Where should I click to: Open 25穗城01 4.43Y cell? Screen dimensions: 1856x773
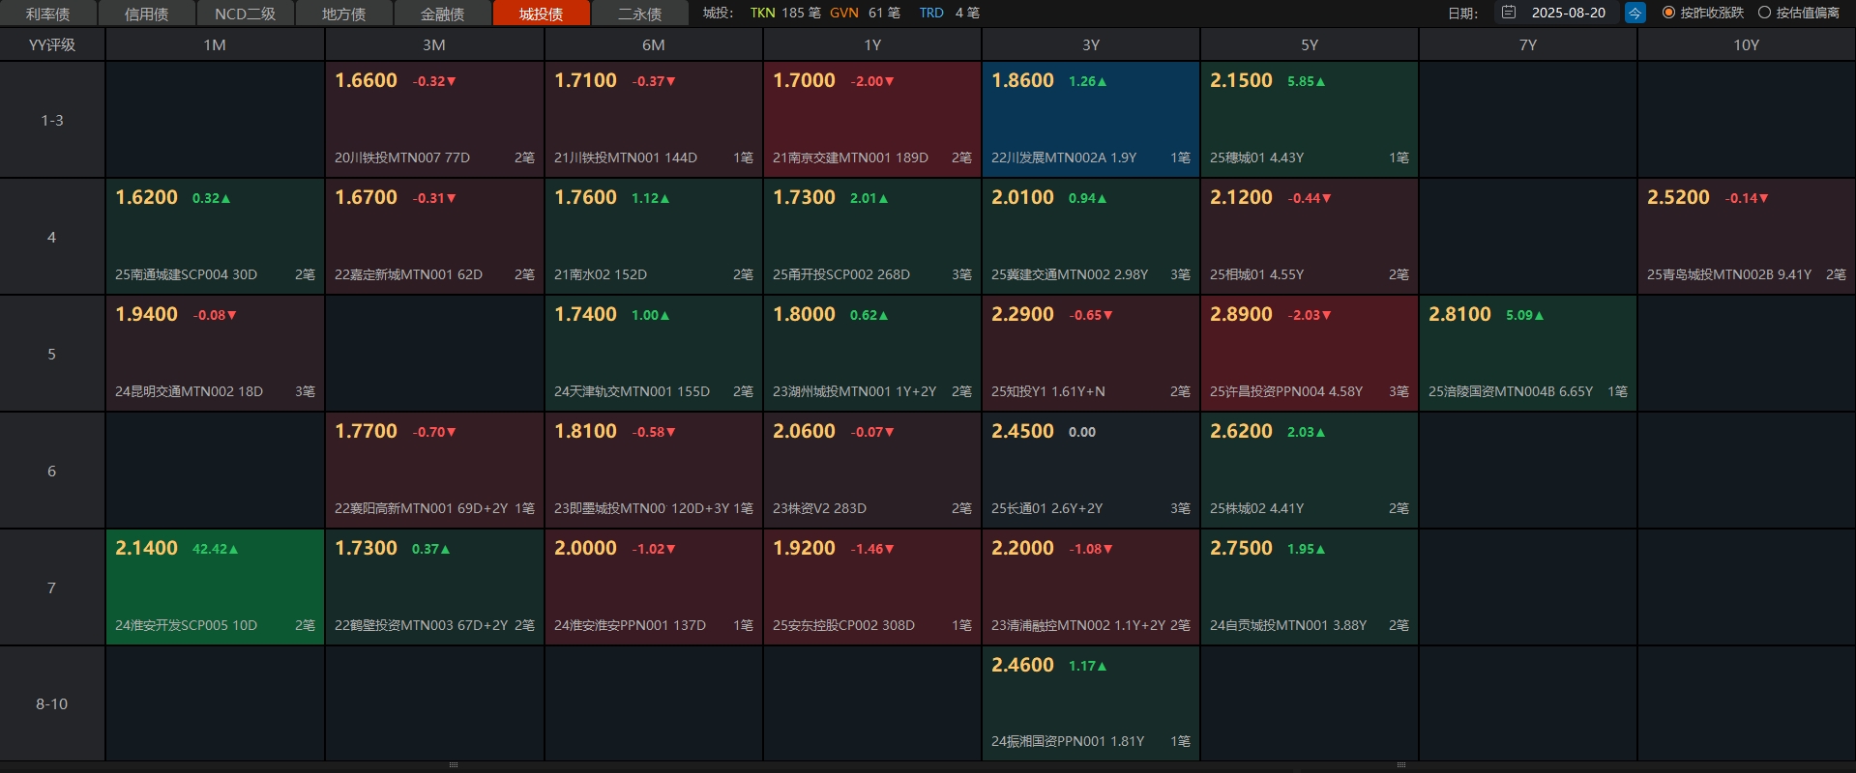(1310, 120)
